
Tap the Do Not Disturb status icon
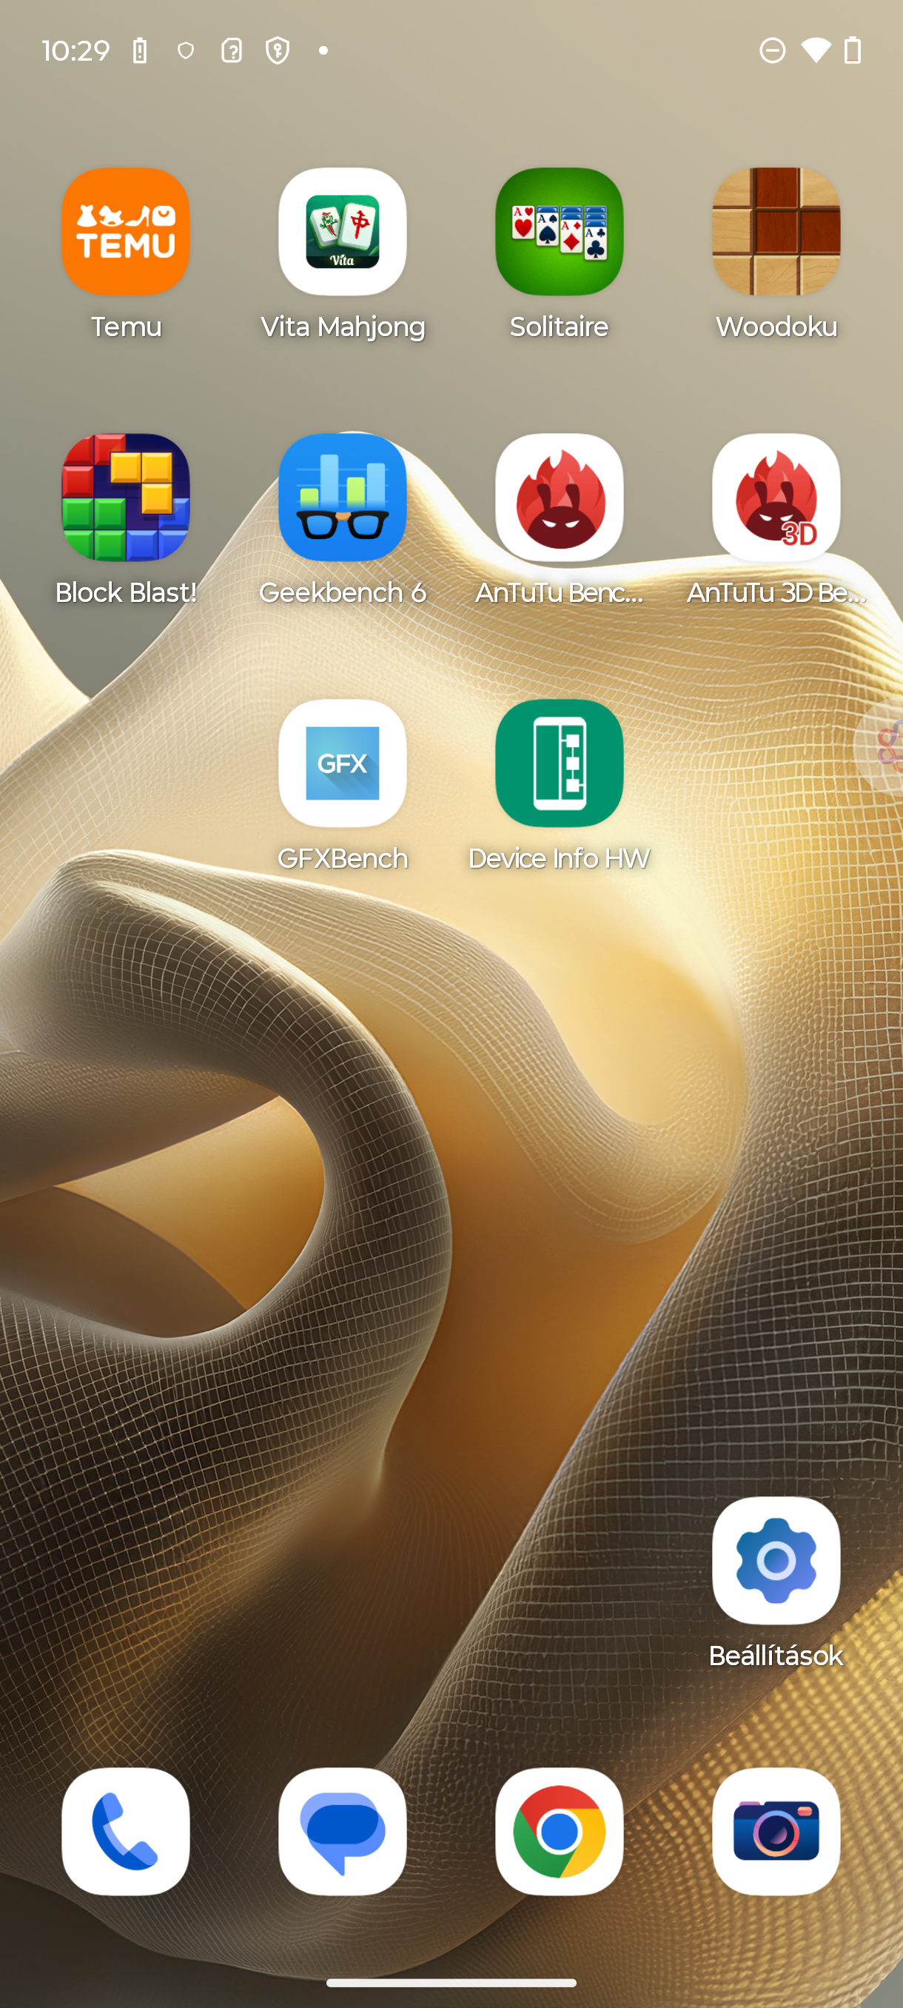[772, 50]
